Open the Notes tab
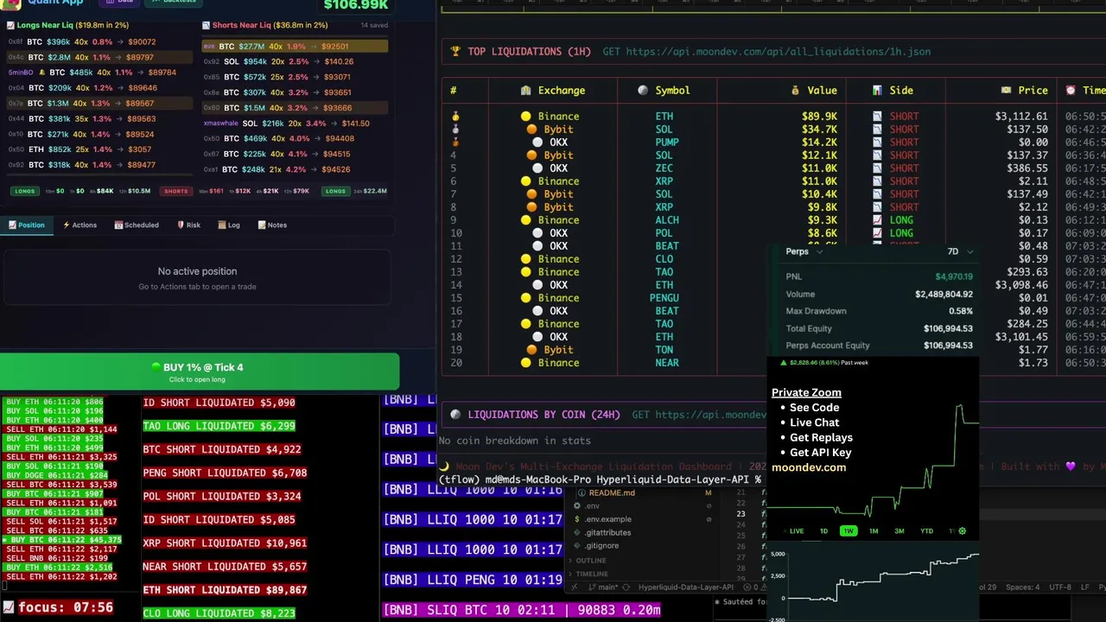 (x=271, y=225)
